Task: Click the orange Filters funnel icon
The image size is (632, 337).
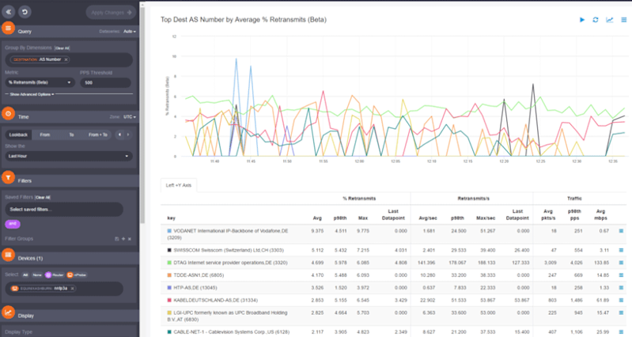Action: (8, 178)
